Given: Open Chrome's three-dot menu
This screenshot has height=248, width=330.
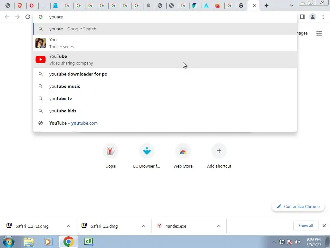Looking at the screenshot, I should [323, 17].
